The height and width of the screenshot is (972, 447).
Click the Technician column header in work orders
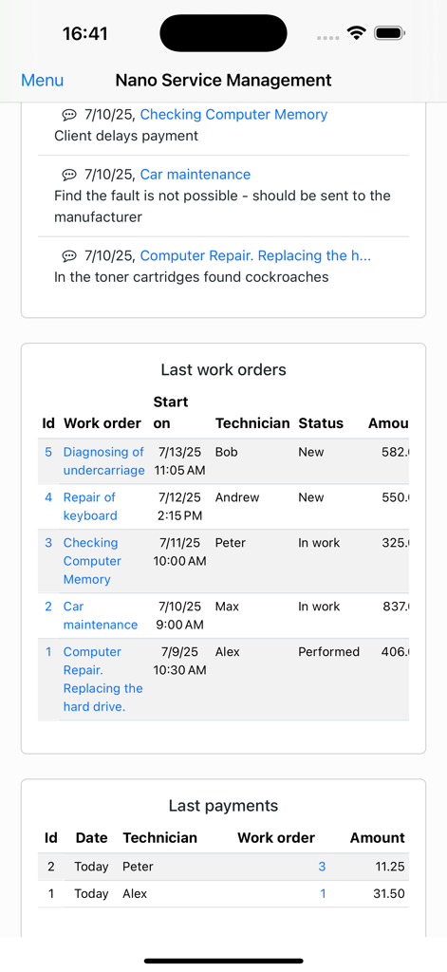(252, 423)
